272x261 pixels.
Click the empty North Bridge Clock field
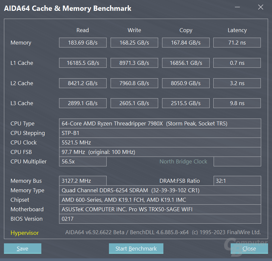237,161
